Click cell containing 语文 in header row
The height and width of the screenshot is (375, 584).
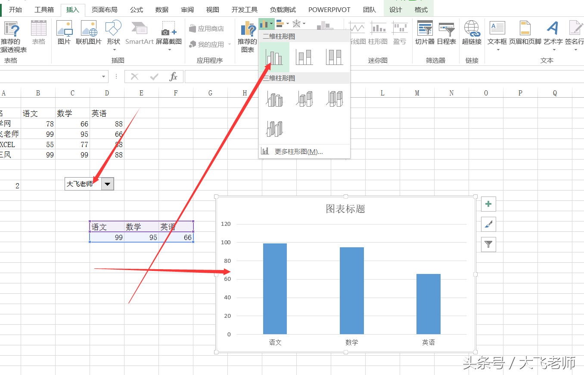(38, 114)
